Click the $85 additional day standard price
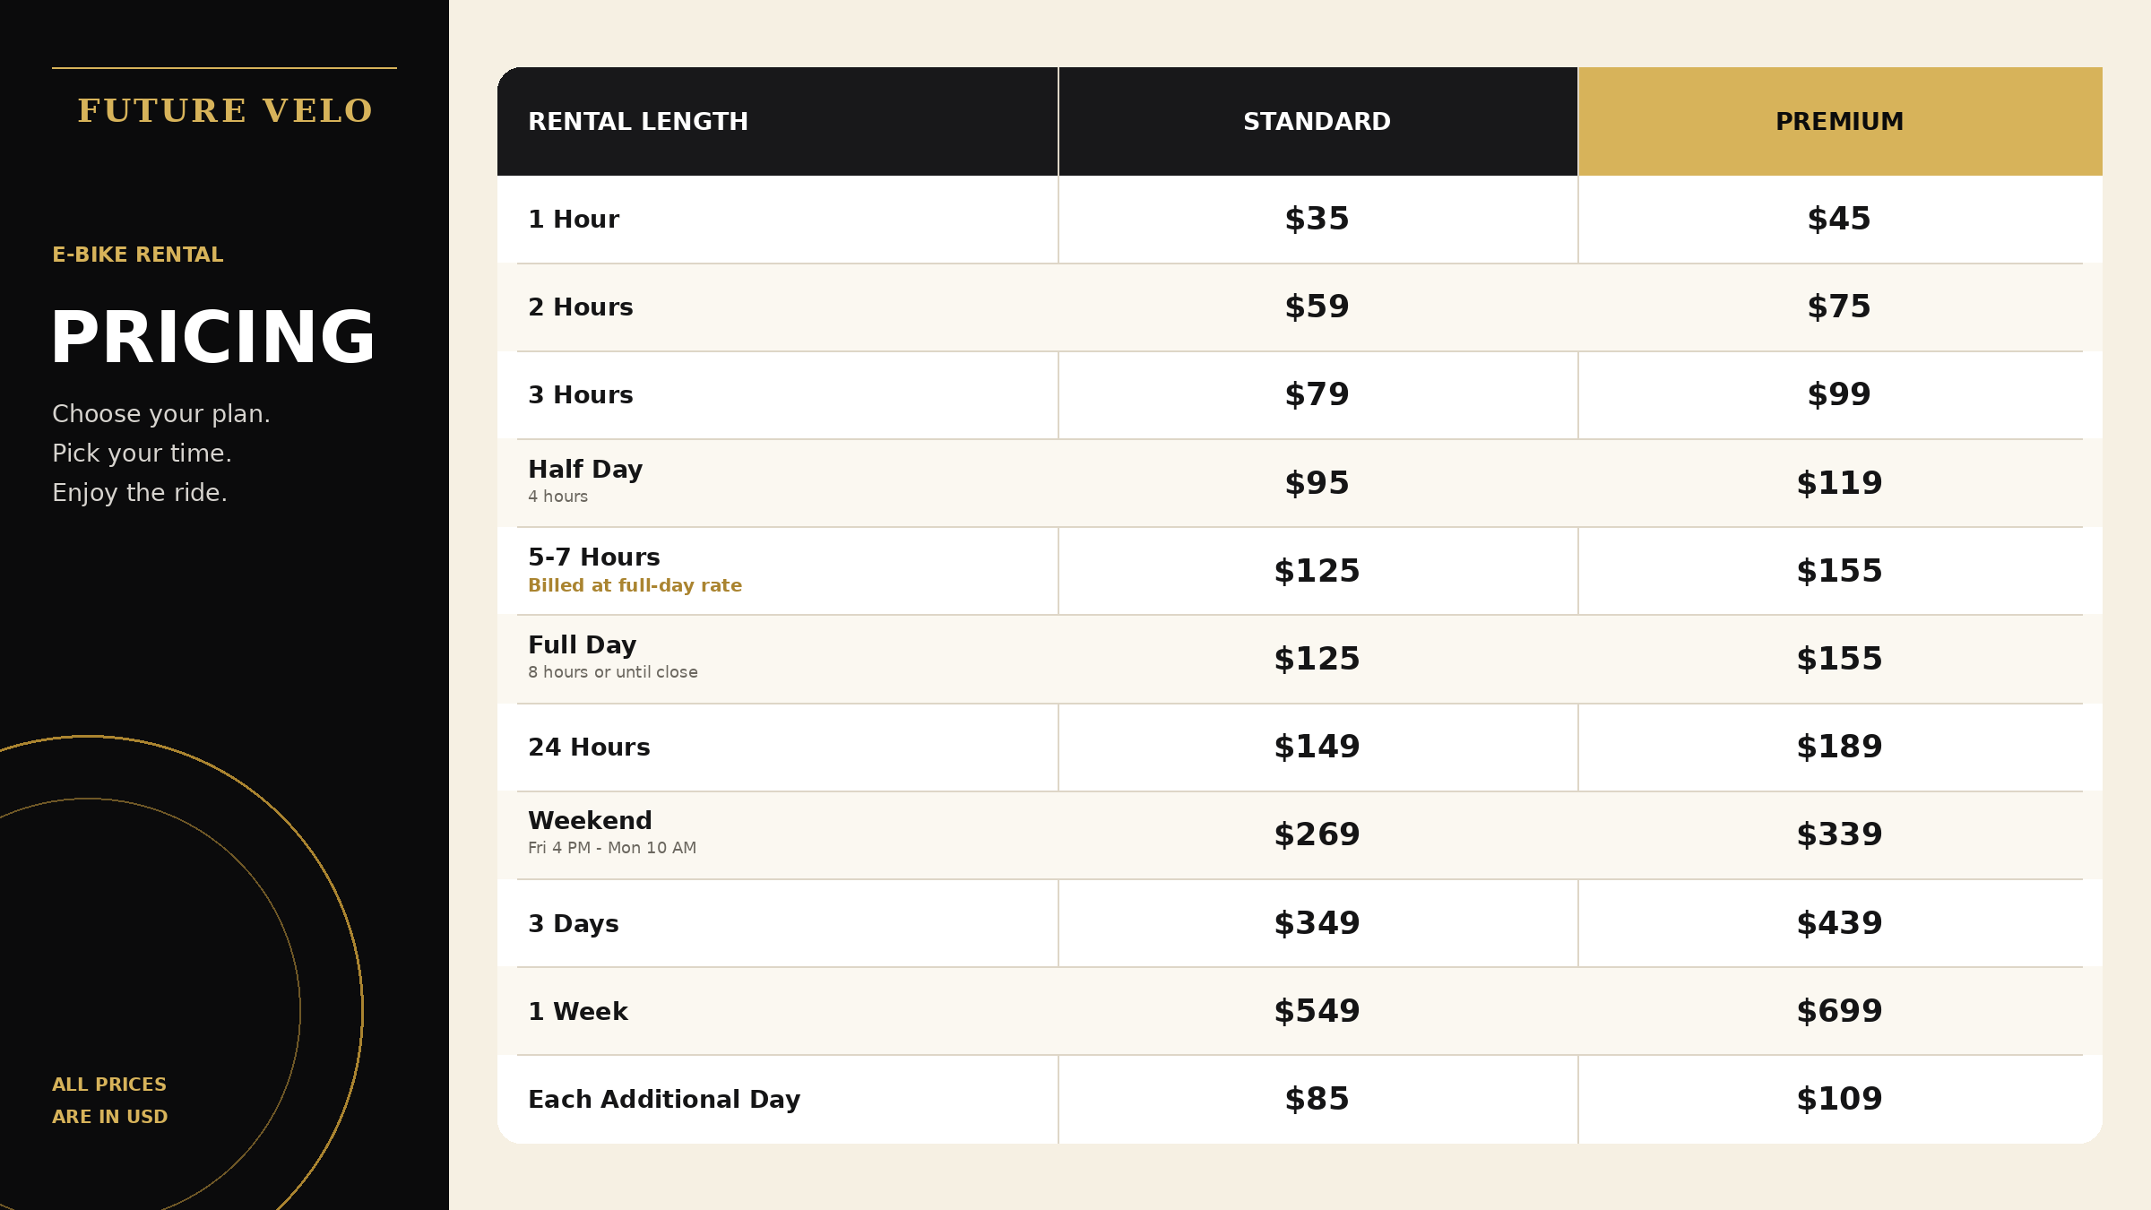The height and width of the screenshot is (1210, 2151). coord(1317,1099)
